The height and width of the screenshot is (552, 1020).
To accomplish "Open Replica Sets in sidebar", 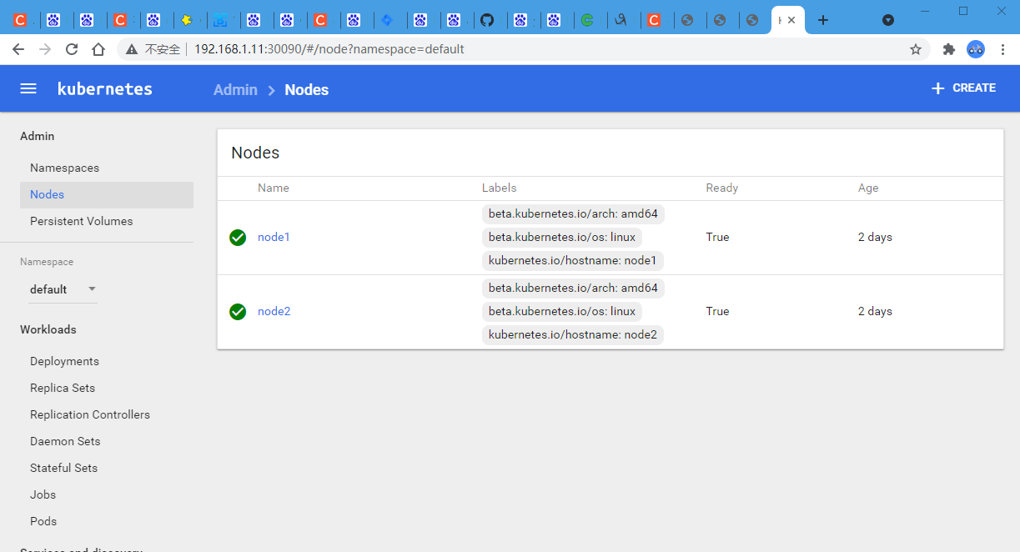I will [x=63, y=388].
